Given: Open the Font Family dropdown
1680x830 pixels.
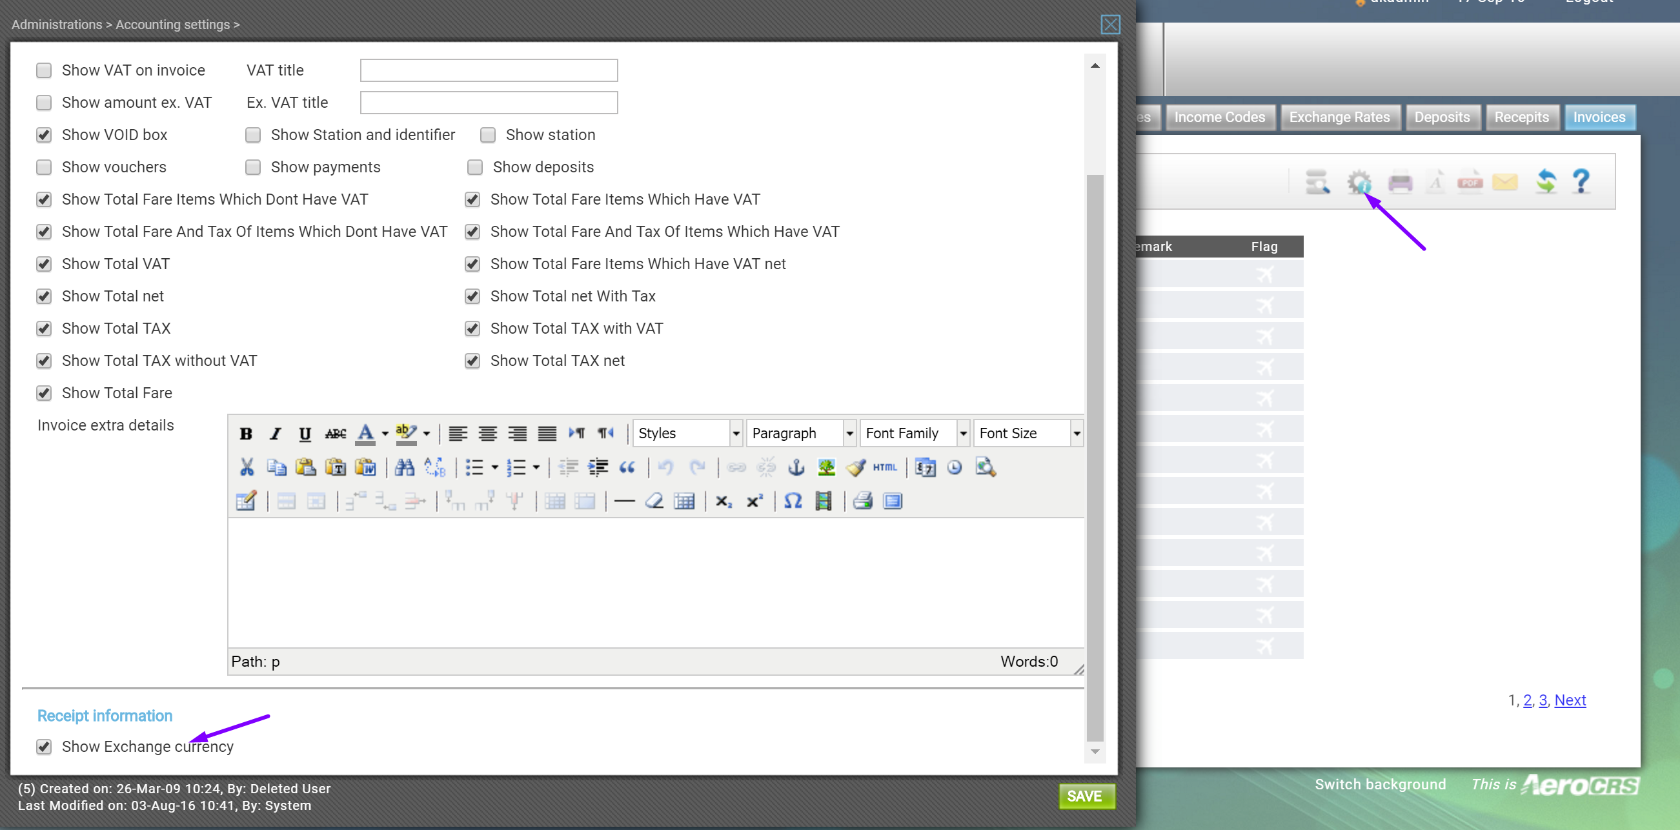Looking at the screenshot, I should click(x=915, y=434).
